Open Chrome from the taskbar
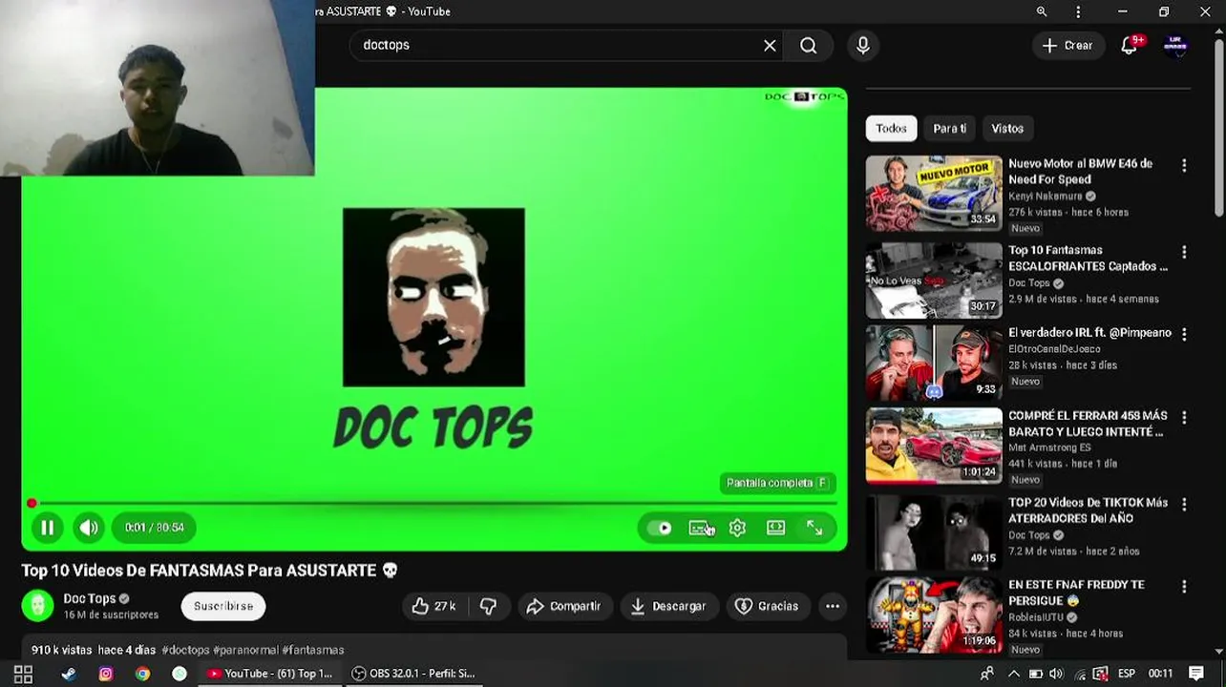1226x687 pixels. 142,674
